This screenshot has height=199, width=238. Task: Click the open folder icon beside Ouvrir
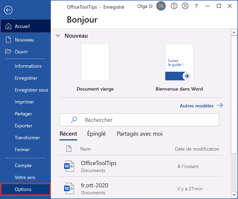coord(8,51)
